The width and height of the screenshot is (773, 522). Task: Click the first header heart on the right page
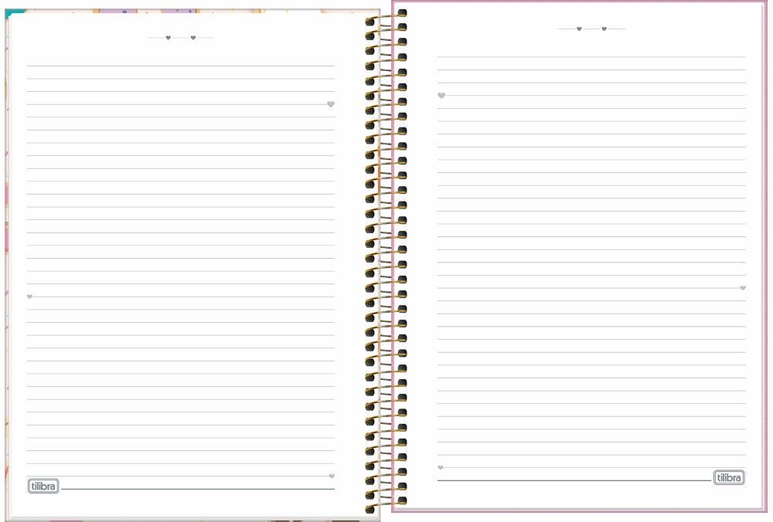(579, 29)
